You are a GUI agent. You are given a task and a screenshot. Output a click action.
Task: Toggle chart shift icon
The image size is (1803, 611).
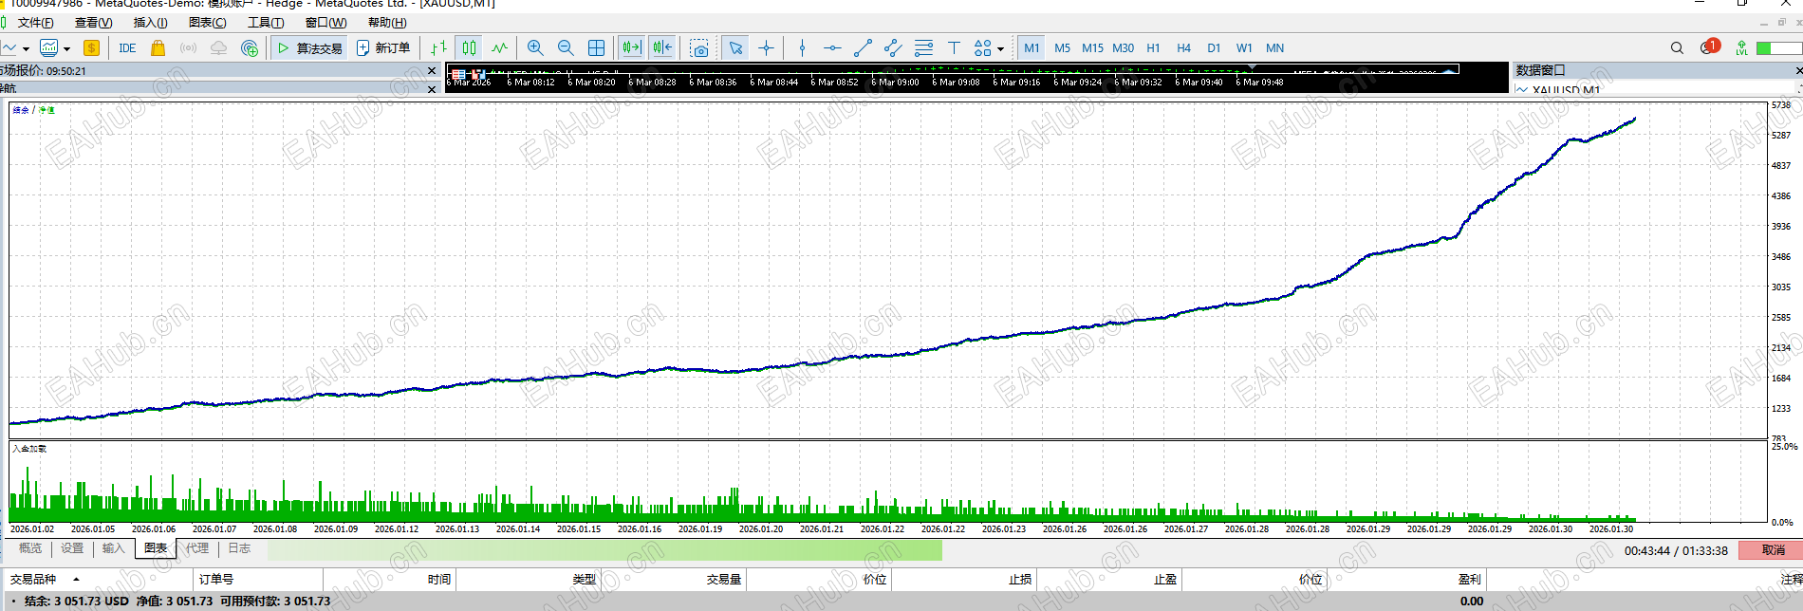tap(662, 47)
